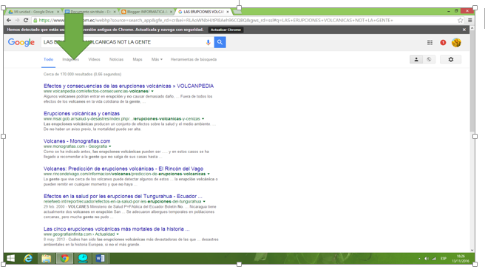Open File Explorer from taskbar
This screenshot has width=485, height=278.
pyautogui.click(x=47, y=258)
